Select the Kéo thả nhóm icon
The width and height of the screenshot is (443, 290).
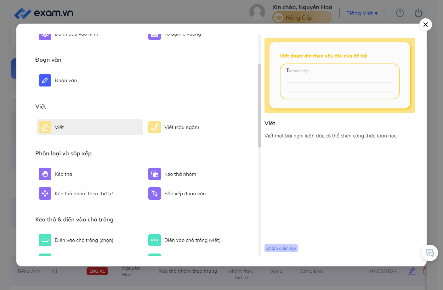click(155, 174)
